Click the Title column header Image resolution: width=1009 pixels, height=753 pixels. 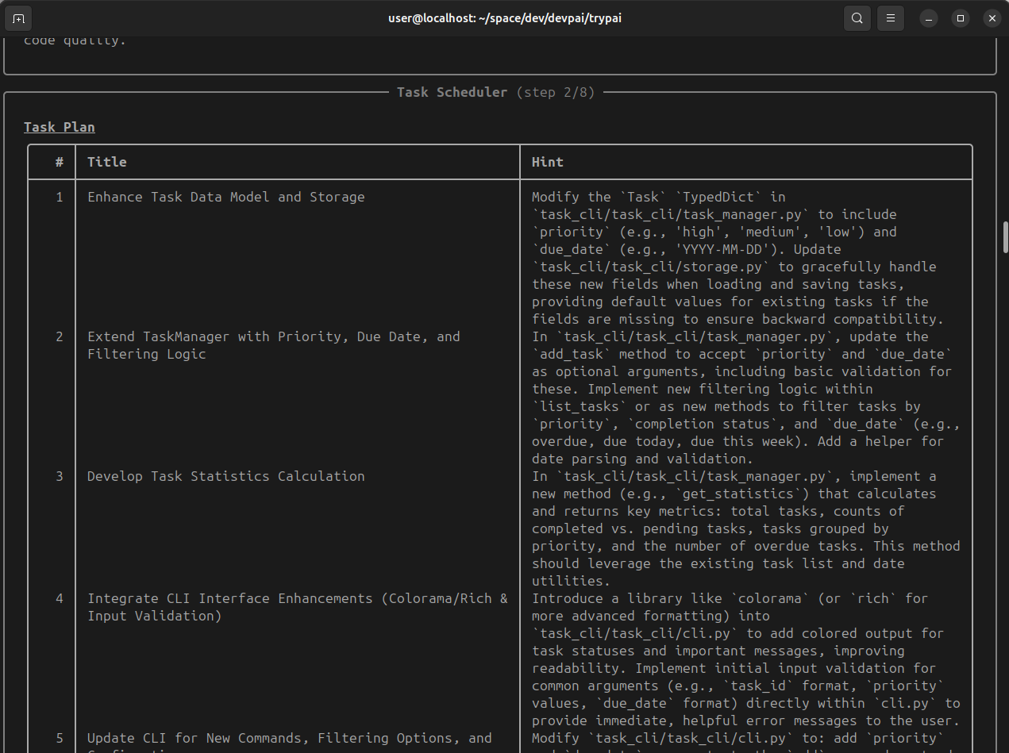(x=107, y=162)
